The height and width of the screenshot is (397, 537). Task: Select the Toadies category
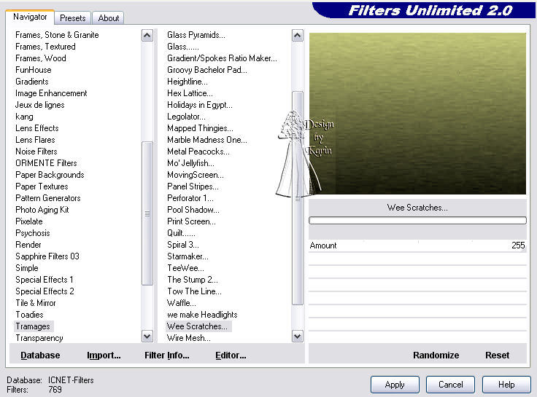[x=29, y=315]
